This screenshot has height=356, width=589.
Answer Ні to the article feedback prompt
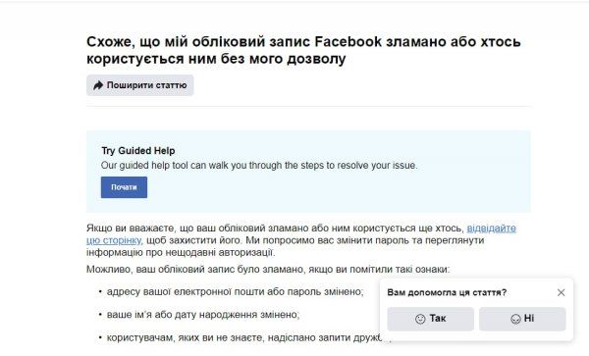(522, 319)
